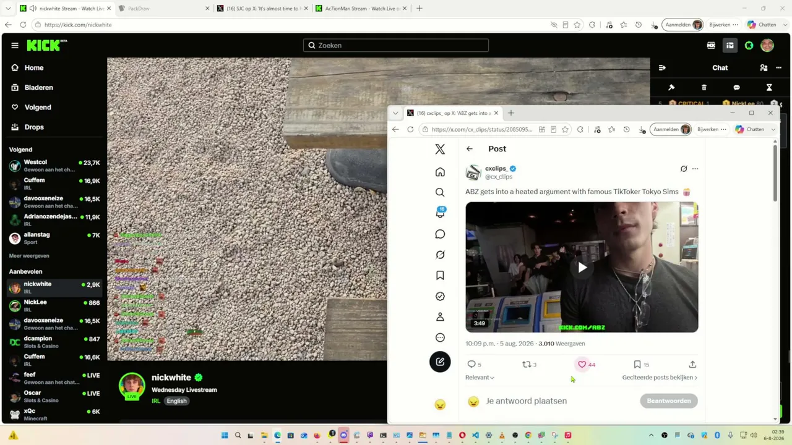Open X profile person icon
Screen dimensions: 792x445
(440, 317)
